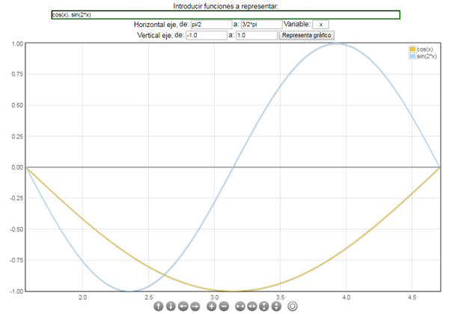Focus the functions input containing cos(x), sin(2*x)
This screenshot has width=449, height=314.
coord(226,15)
